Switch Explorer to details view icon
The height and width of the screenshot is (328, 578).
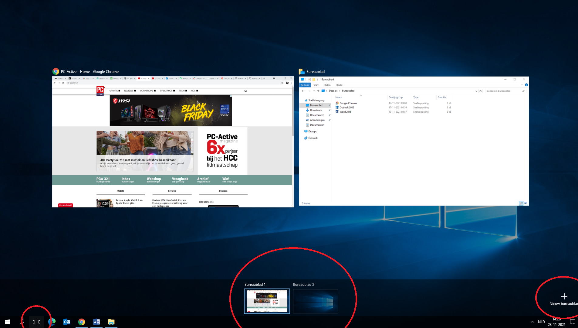click(x=521, y=203)
